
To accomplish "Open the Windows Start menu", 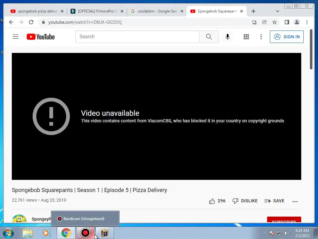I will [8, 233].
